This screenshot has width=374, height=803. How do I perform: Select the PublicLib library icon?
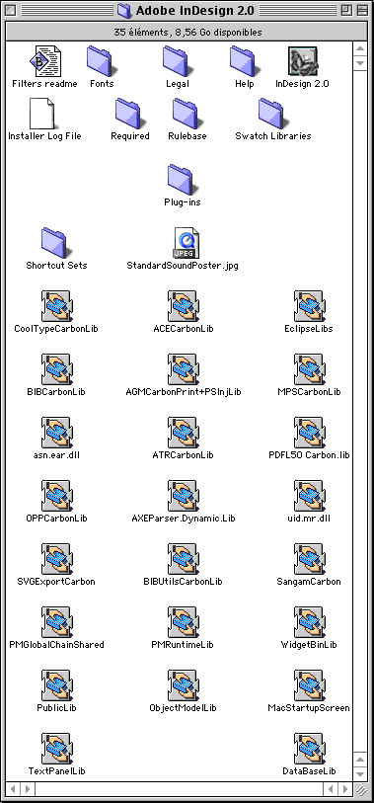(56, 685)
